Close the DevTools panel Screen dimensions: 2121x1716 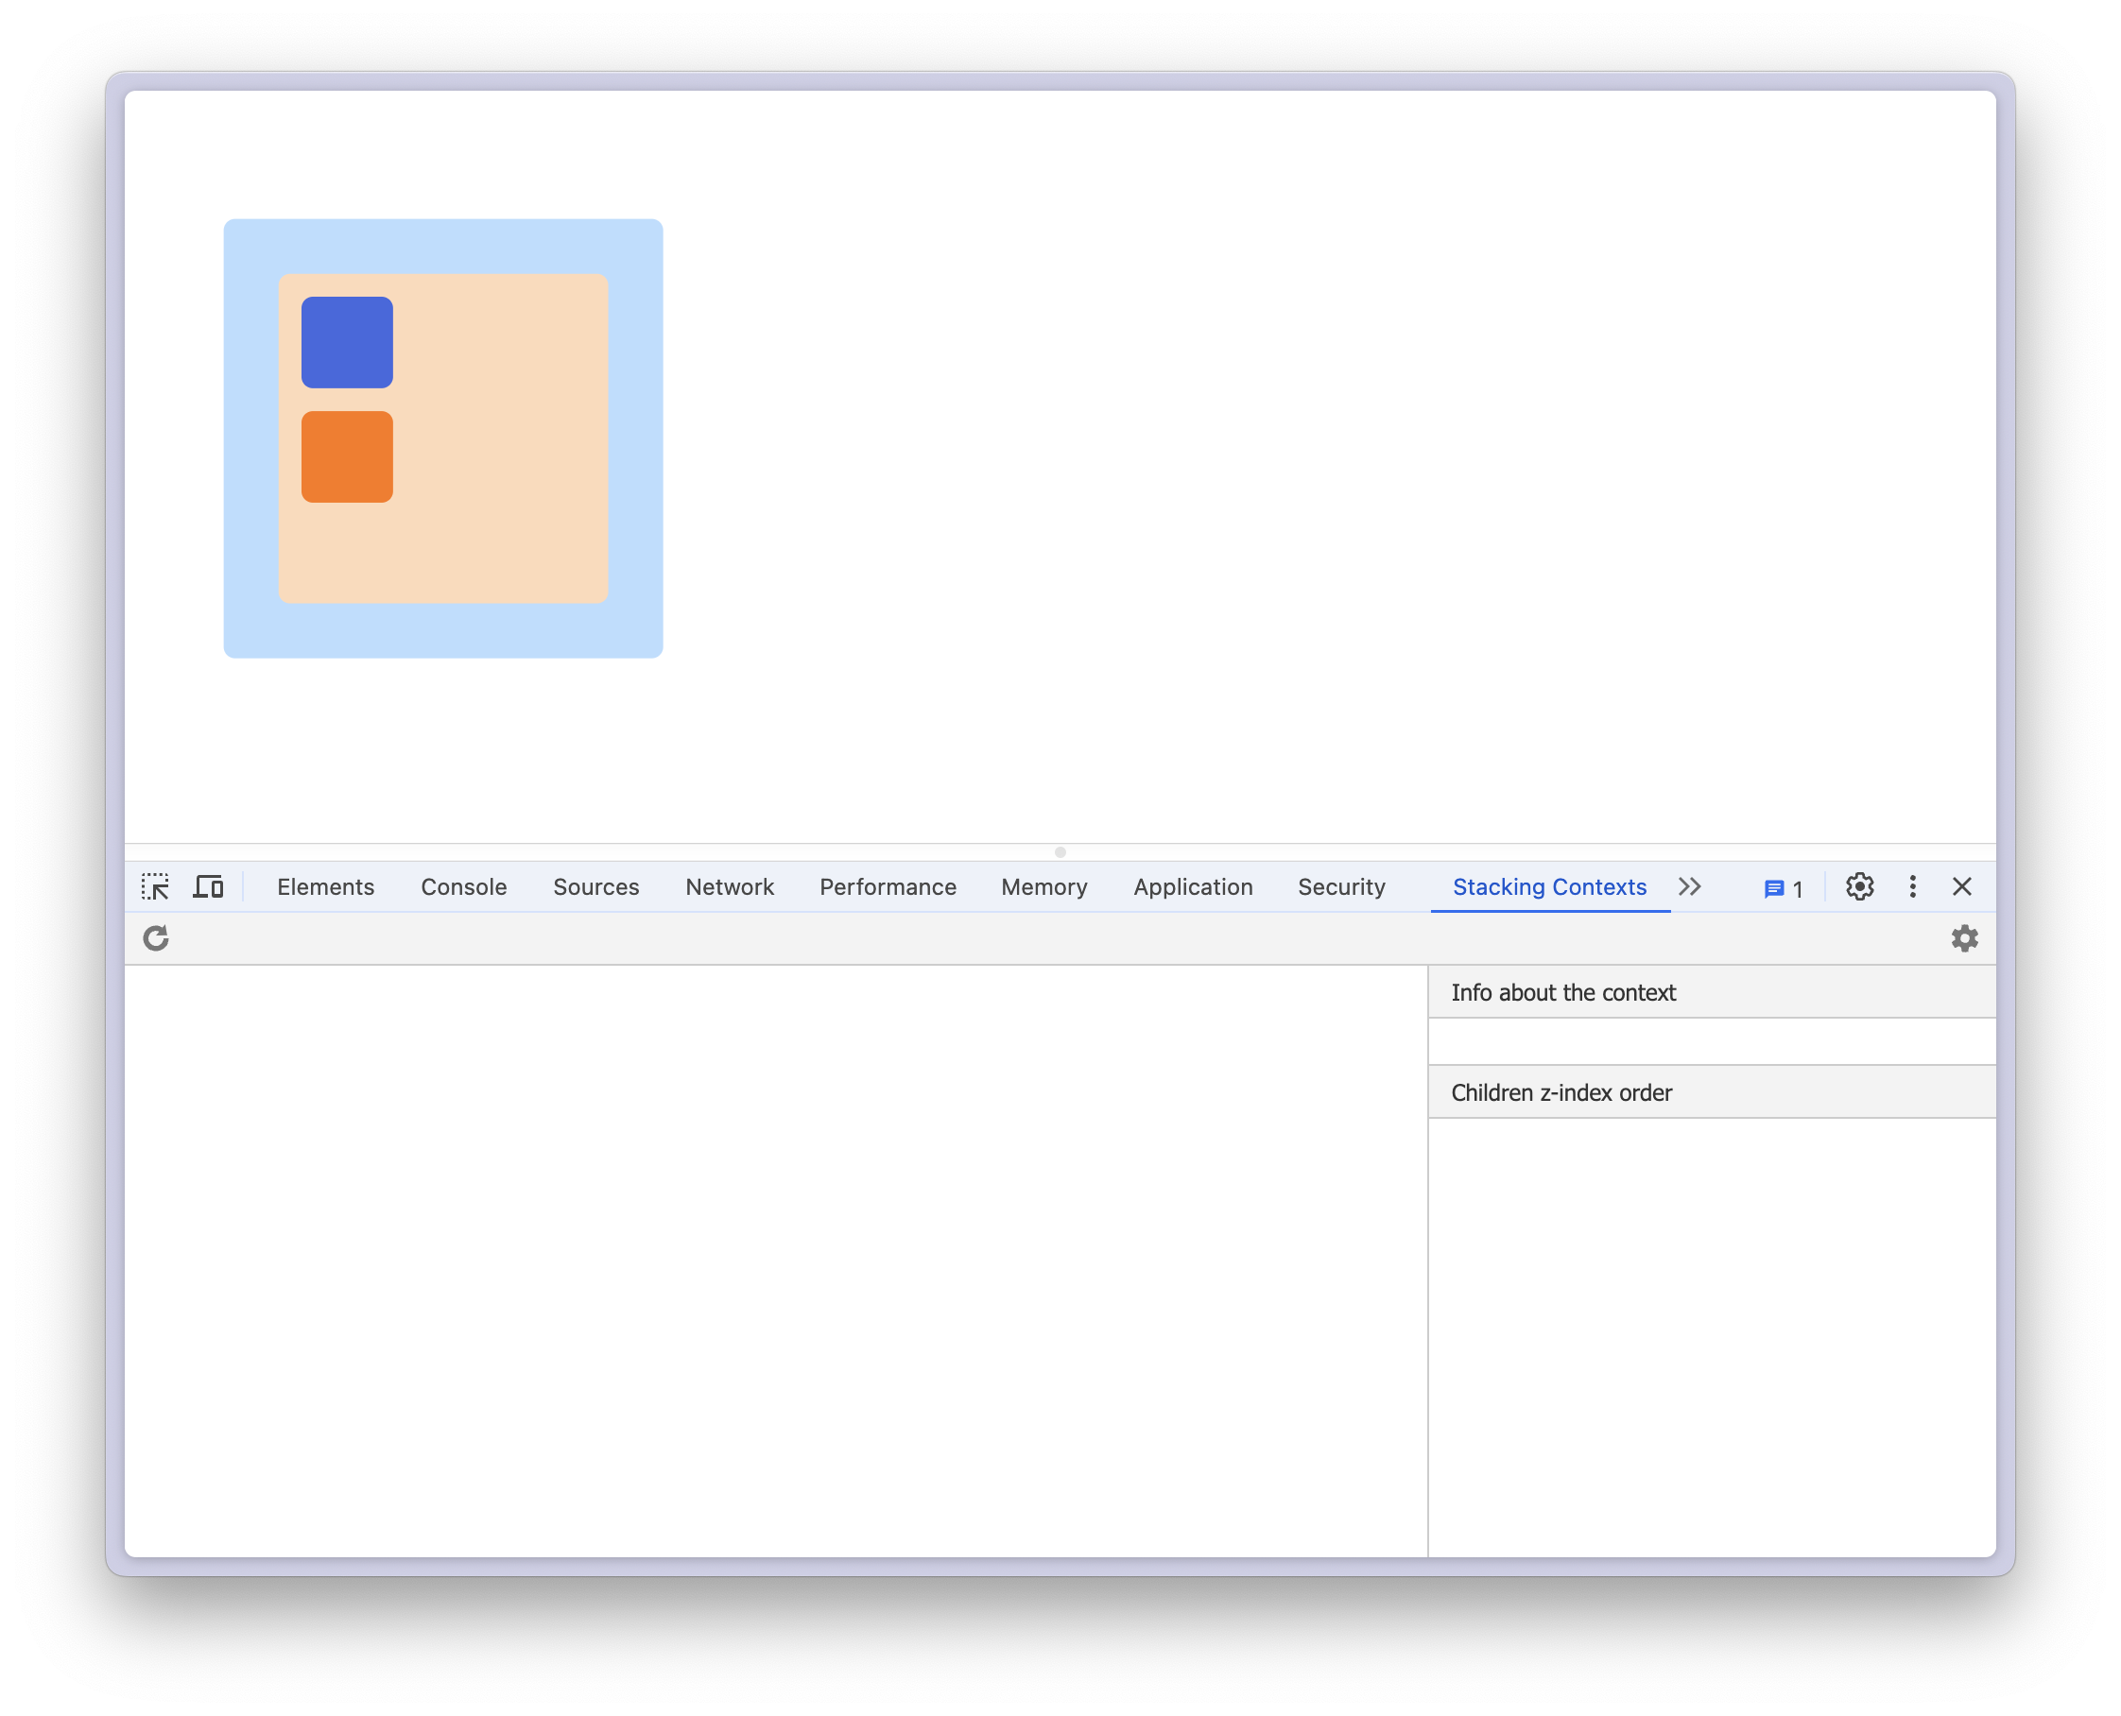(1962, 886)
